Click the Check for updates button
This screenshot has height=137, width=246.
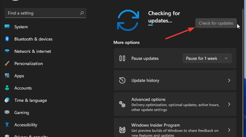click(x=216, y=23)
